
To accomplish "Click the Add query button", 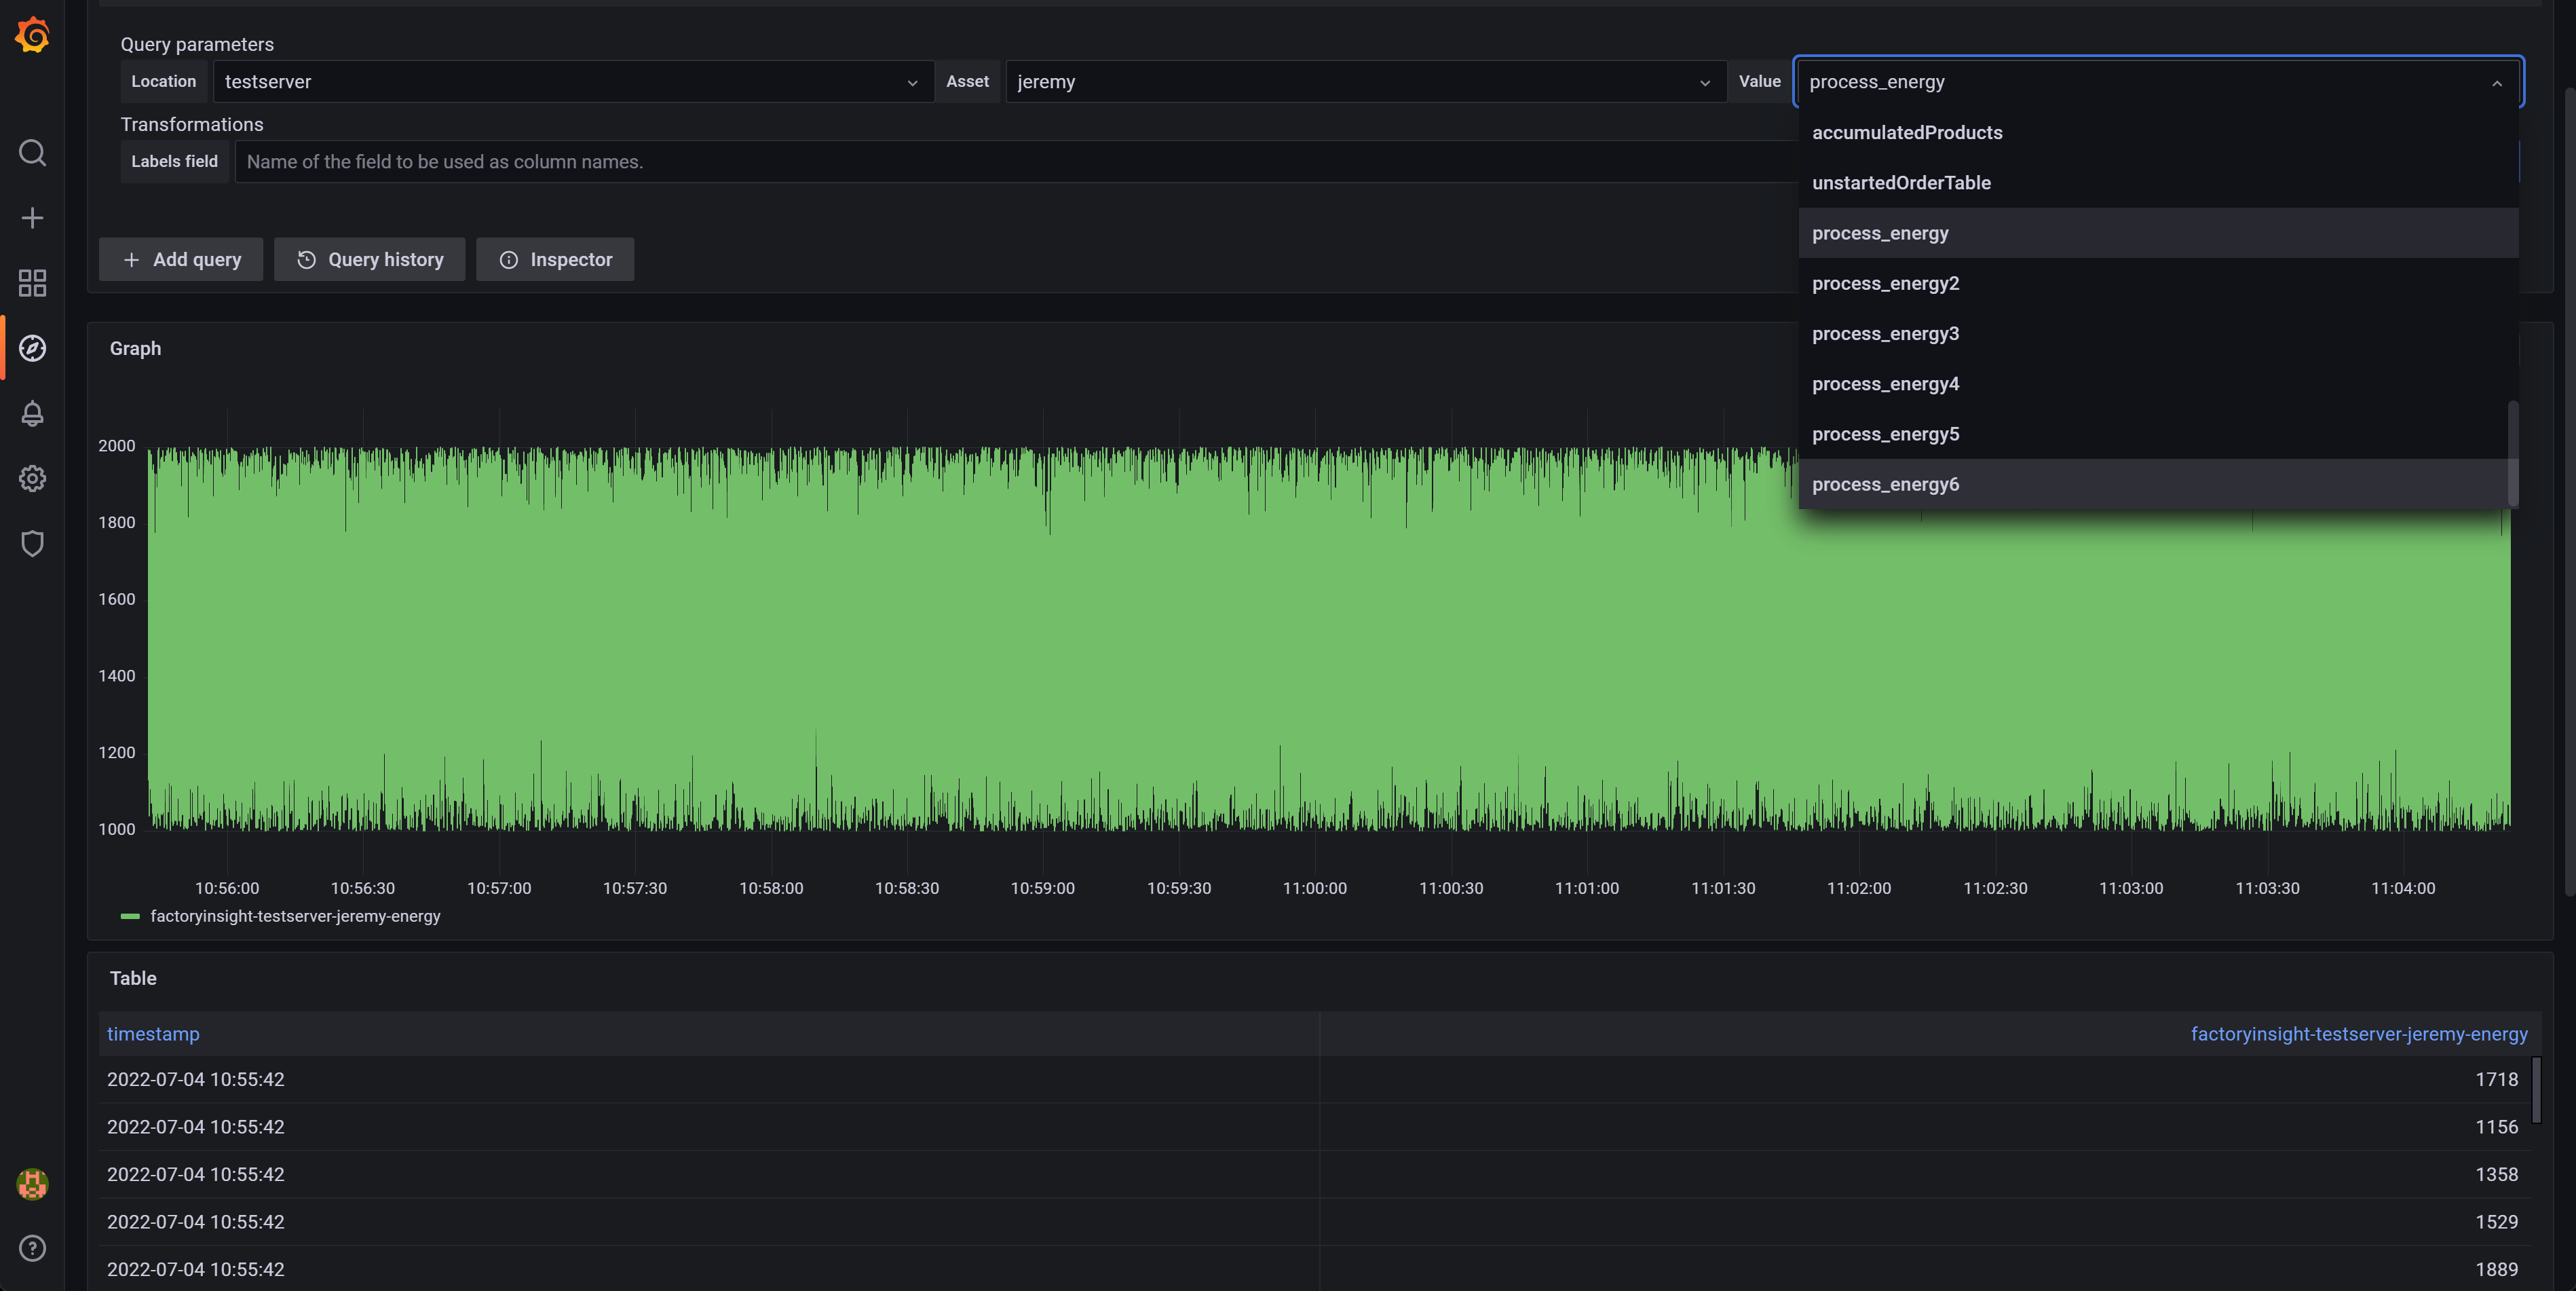I will coord(181,260).
